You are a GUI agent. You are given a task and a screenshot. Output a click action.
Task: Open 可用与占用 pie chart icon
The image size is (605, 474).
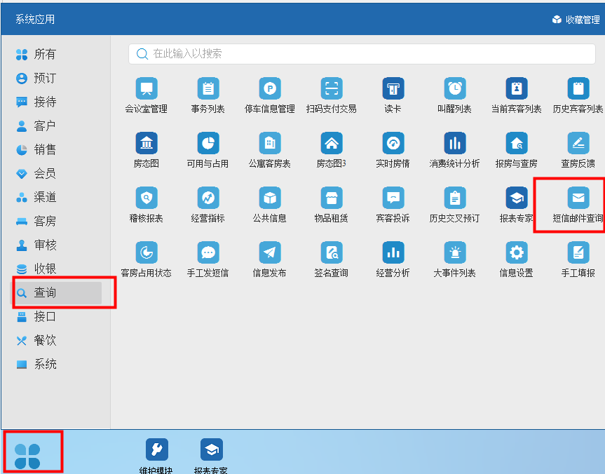click(208, 144)
